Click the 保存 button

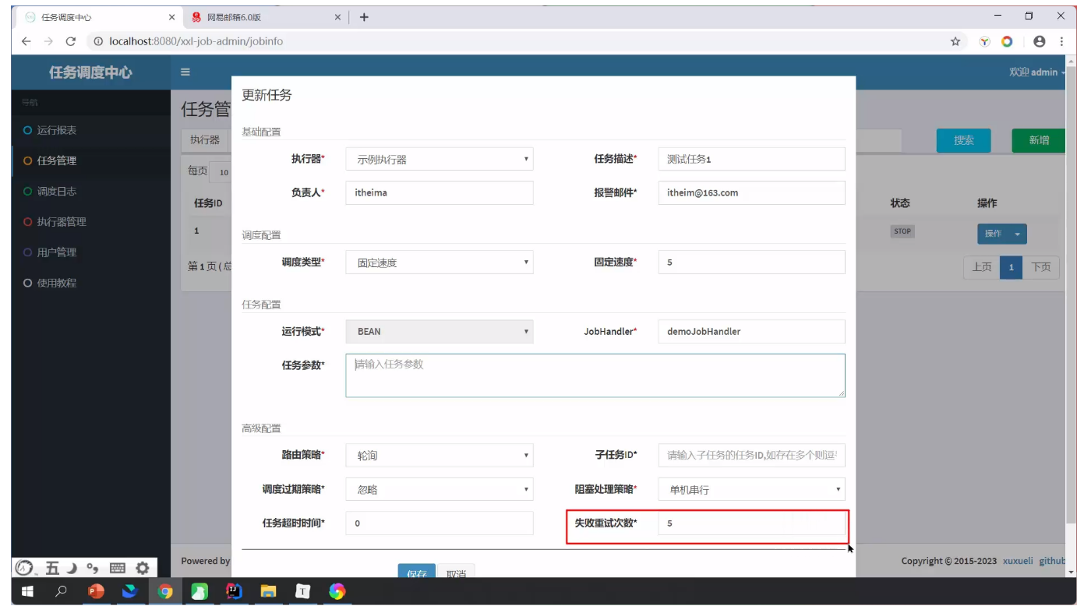point(416,571)
